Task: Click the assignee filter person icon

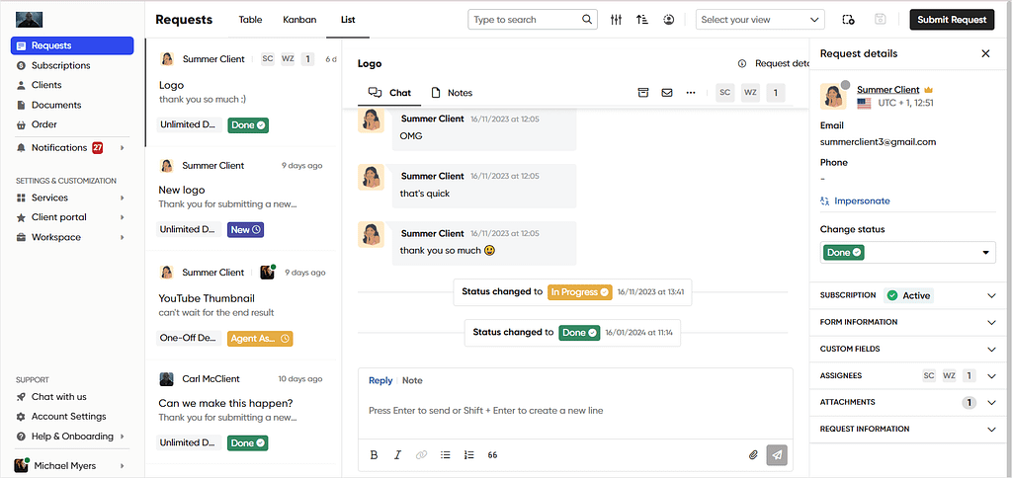Action: pos(669,20)
